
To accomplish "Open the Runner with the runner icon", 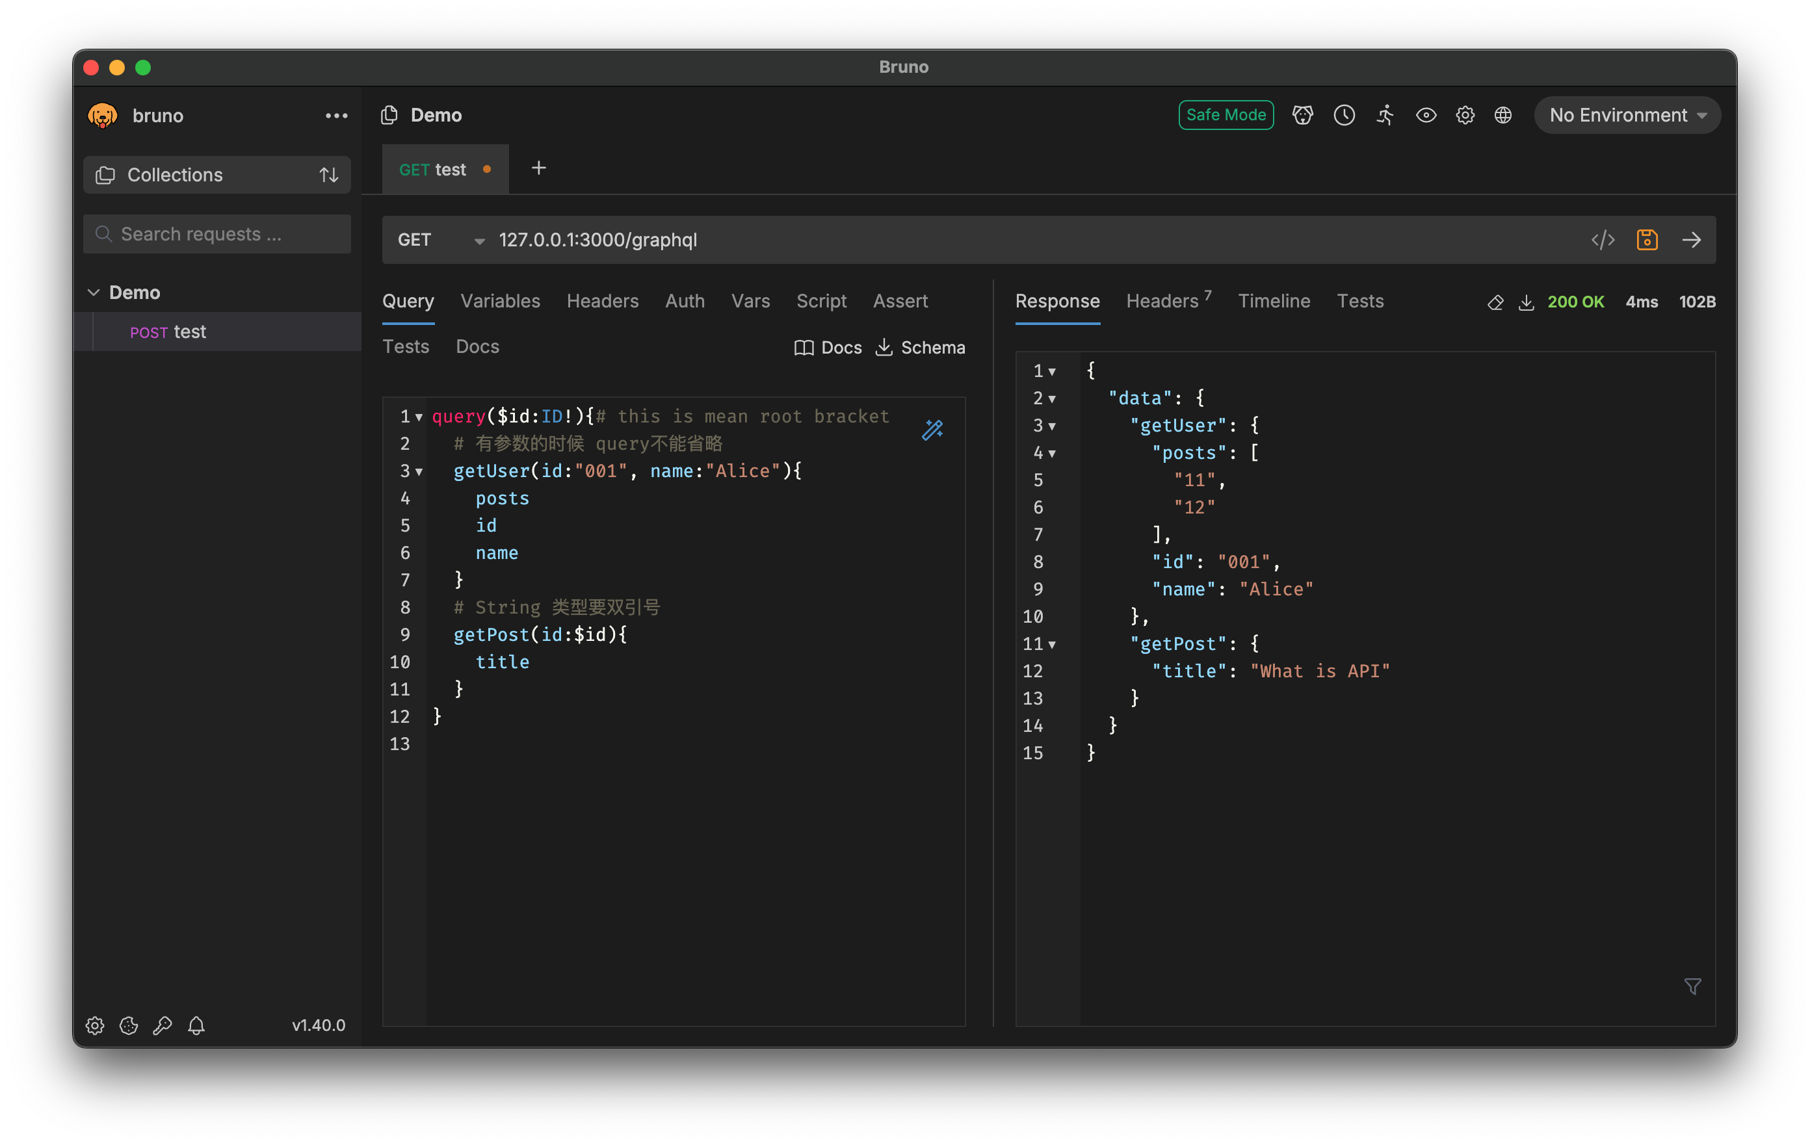I will pyautogui.click(x=1385, y=115).
